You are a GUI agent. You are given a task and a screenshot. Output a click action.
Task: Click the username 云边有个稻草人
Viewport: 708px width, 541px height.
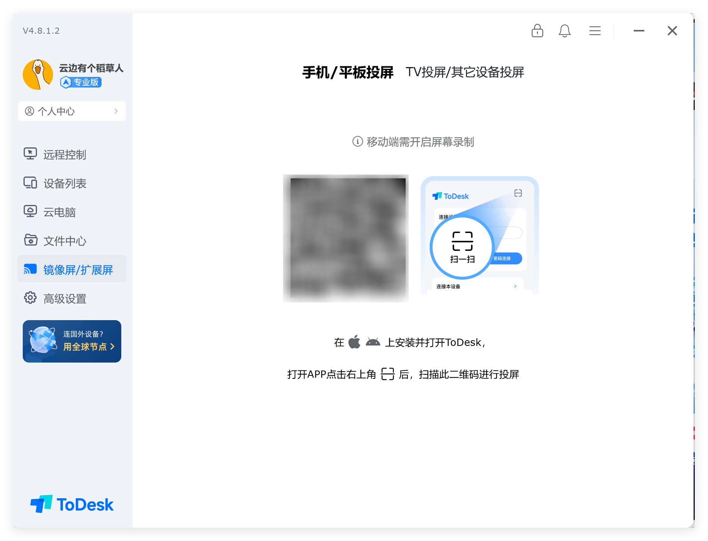tap(91, 68)
